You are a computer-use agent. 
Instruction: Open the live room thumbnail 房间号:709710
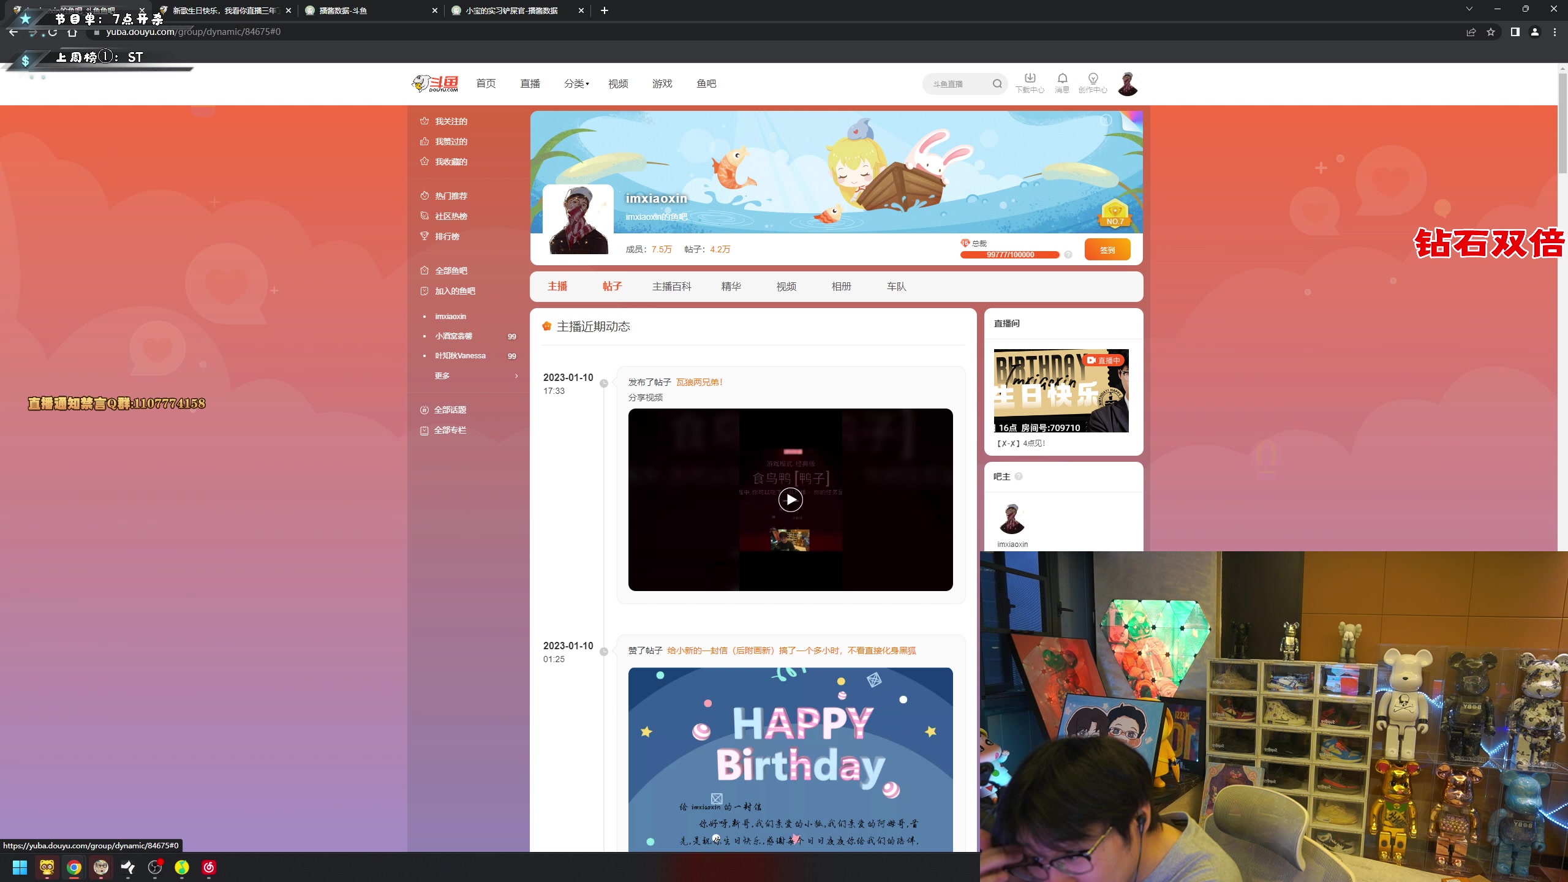[x=1061, y=391]
